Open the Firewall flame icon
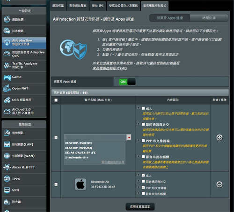The width and height of the screenshot is (234, 212). click(7, 202)
